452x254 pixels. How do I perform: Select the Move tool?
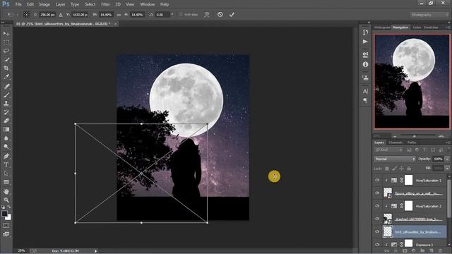coord(6,34)
